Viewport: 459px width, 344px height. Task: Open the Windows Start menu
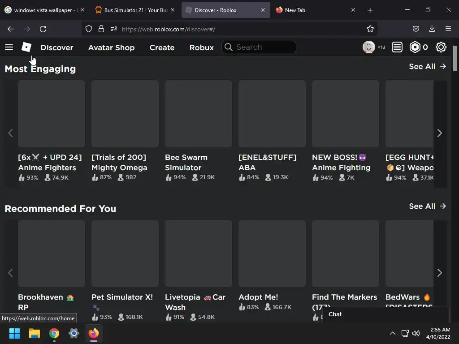[x=14, y=333]
